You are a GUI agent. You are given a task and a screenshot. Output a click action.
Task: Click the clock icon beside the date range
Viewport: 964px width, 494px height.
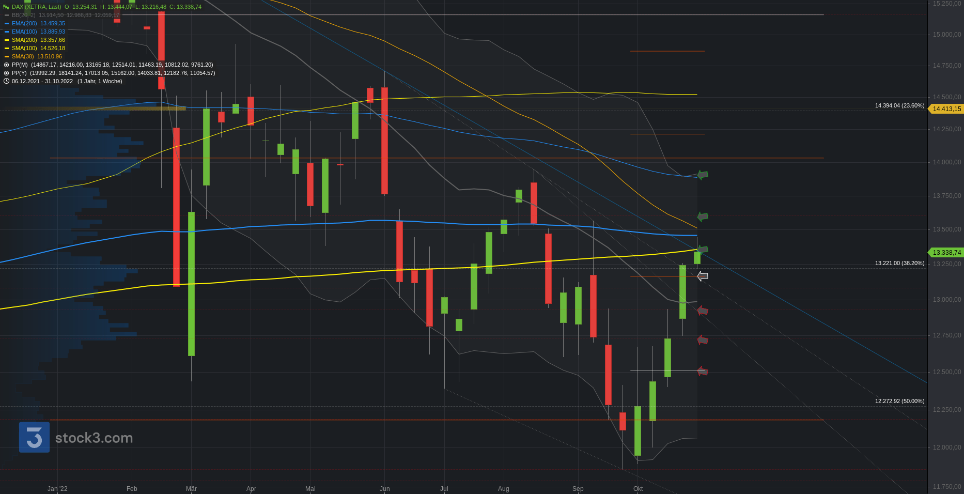tap(6, 81)
